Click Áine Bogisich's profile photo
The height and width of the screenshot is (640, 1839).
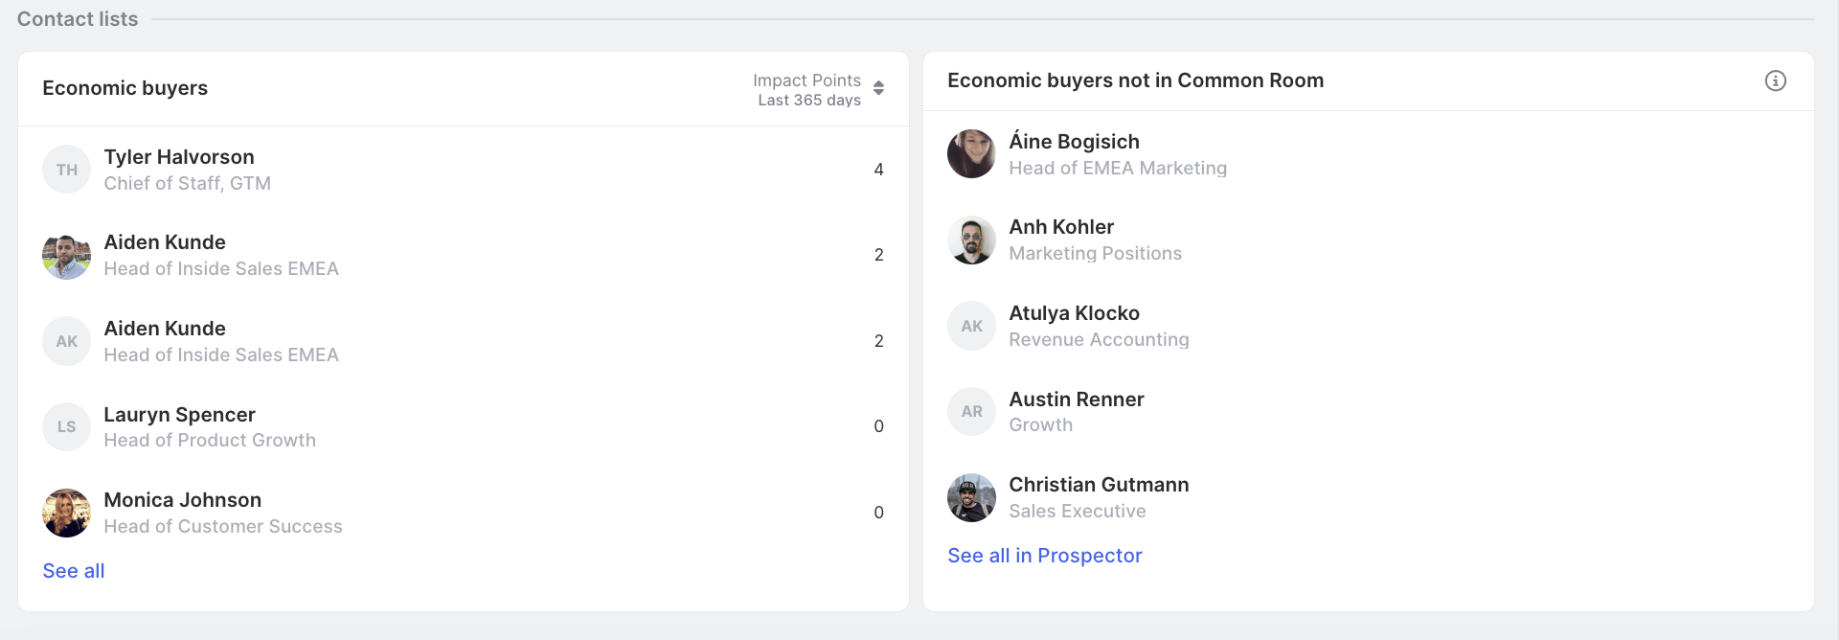(971, 154)
